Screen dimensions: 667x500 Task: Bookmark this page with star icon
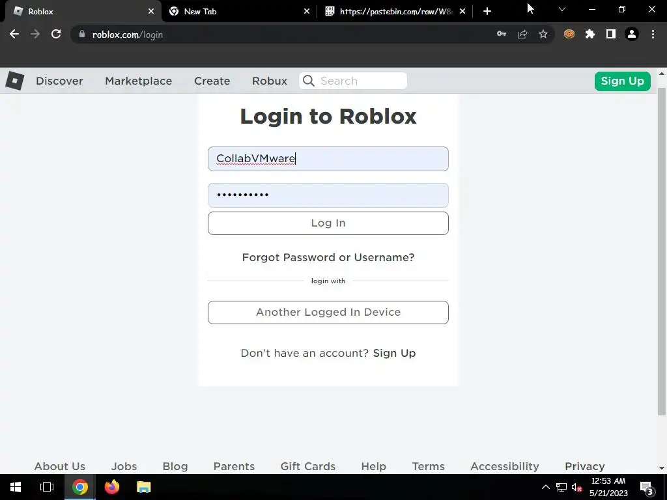543,34
